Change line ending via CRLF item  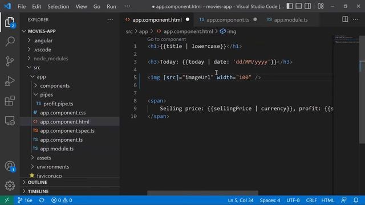coord(311,200)
